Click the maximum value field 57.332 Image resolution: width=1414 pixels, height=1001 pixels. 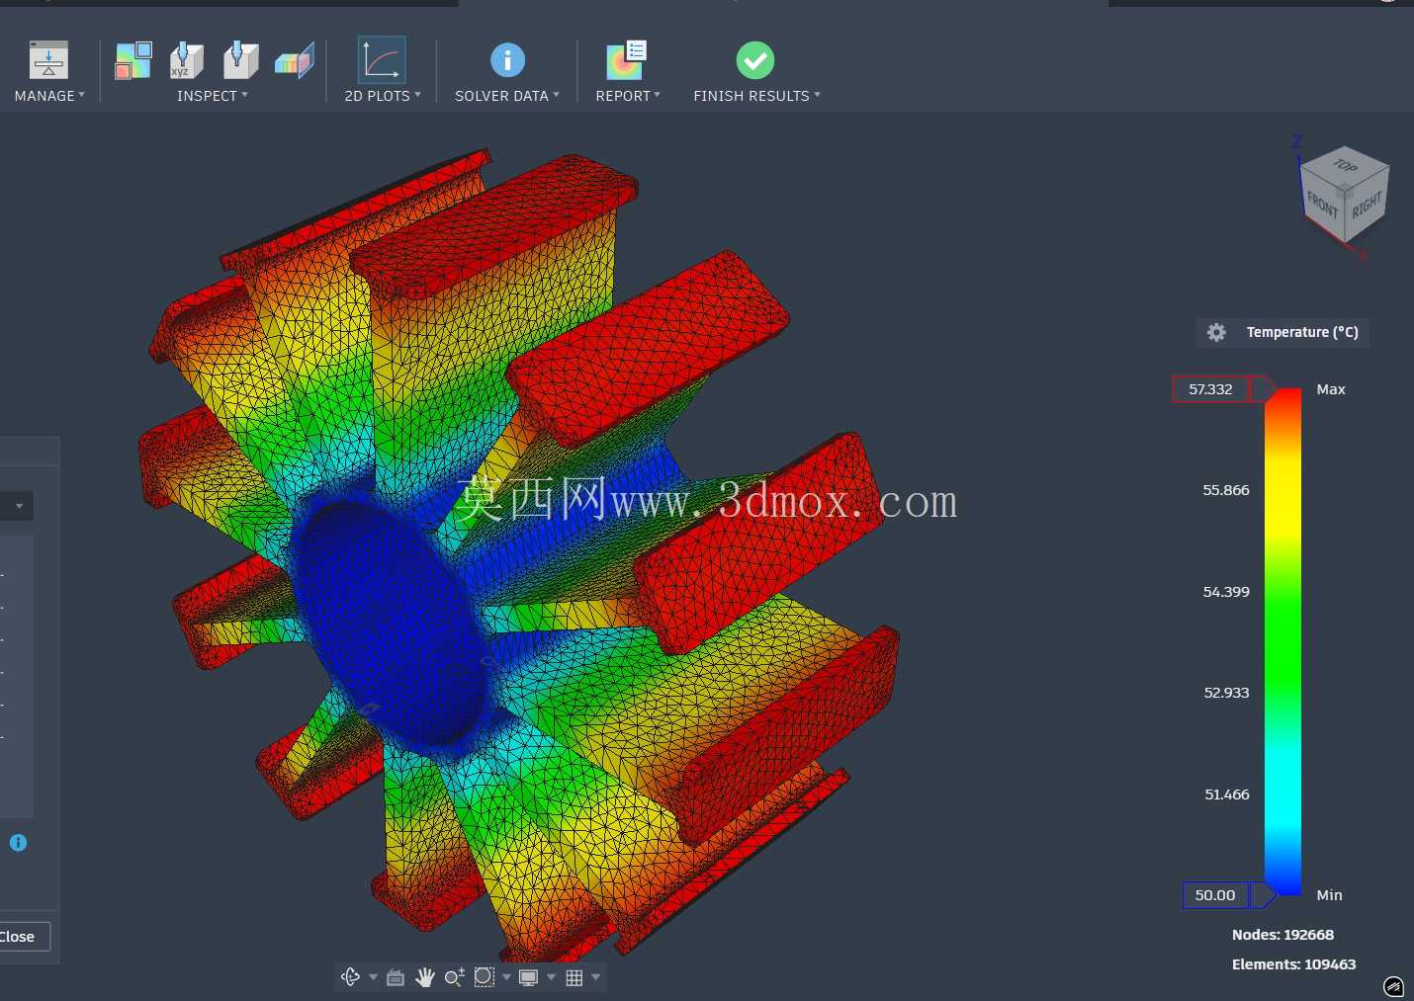point(1211,389)
